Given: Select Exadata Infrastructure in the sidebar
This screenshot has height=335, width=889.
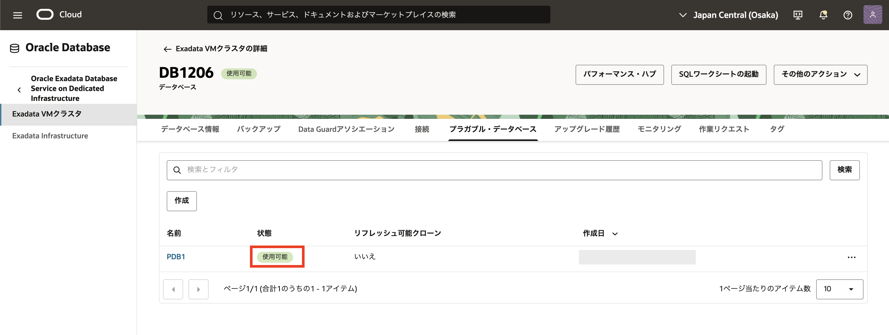Looking at the screenshot, I should click(x=50, y=136).
